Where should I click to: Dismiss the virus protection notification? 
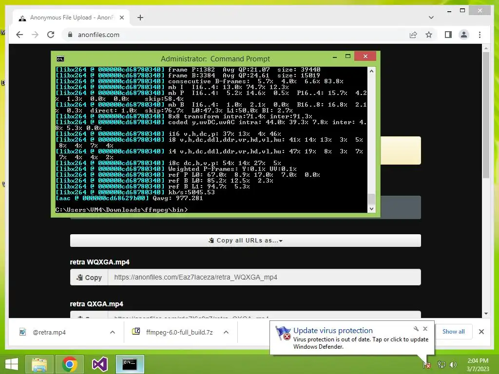(x=425, y=329)
